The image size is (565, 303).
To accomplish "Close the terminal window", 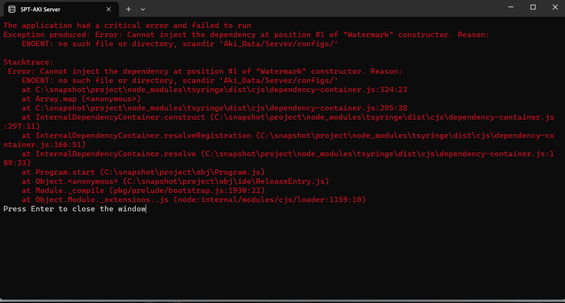I will pos(555,7).
